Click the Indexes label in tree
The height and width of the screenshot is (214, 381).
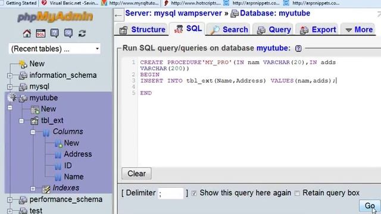pyautogui.click(x=65, y=188)
